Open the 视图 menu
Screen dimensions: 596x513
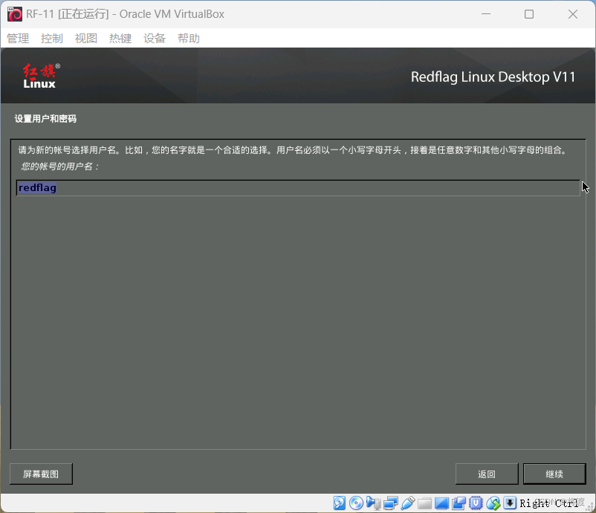pos(86,39)
